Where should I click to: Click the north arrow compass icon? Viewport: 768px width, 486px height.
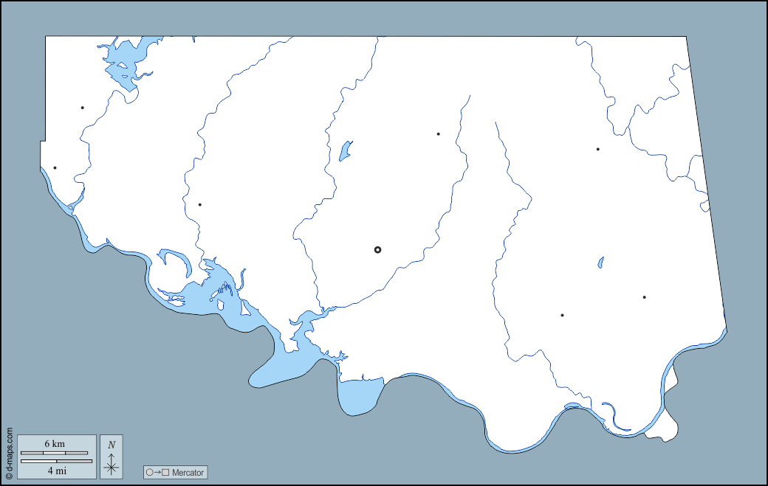tap(112, 457)
